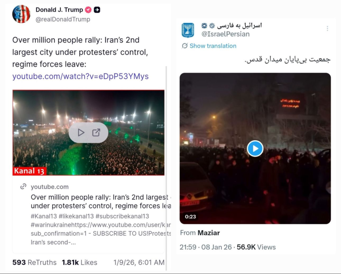Click the gray verified badge on IsraelPersian
Viewport: 341px width, 274px height.
[x=212, y=26]
